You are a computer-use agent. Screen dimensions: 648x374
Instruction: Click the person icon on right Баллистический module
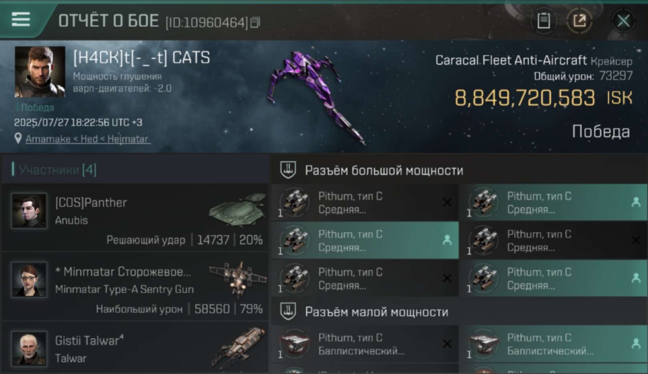coord(636,344)
